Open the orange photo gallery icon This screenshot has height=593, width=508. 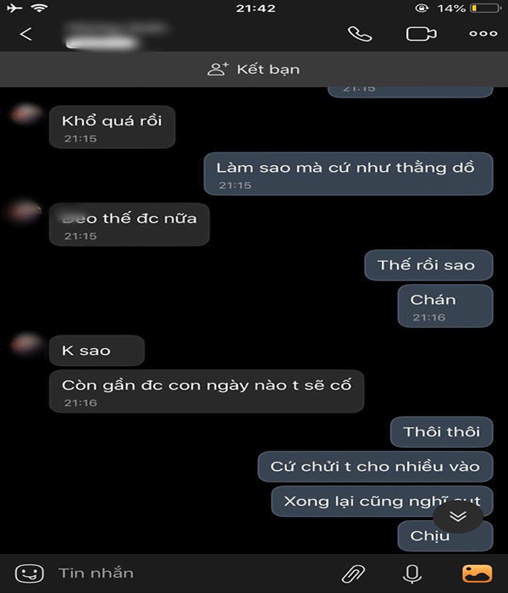(477, 574)
